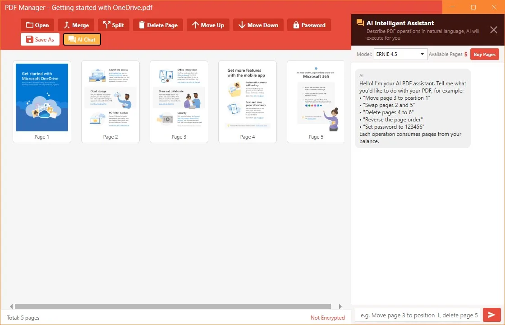Focus the AI chat message input field
The width and height of the screenshot is (505, 325).
[418, 315]
